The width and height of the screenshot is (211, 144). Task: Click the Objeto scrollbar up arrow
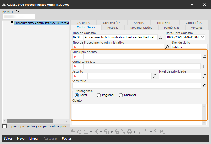click(x=204, y=106)
